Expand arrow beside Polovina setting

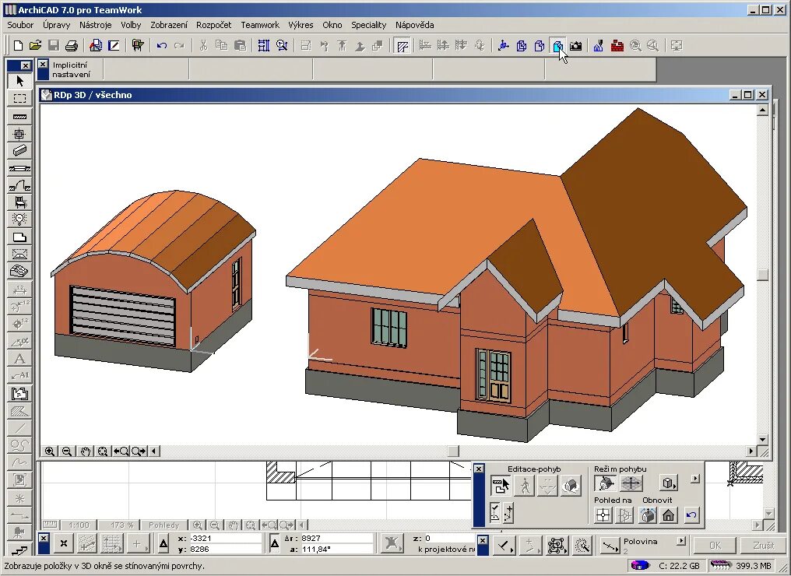(x=681, y=541)
